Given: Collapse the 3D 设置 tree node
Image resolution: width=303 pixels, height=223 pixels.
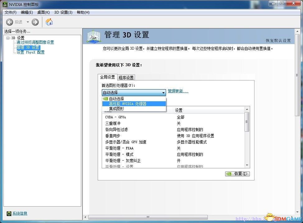Looking at the screenshot, I should 8,38.
